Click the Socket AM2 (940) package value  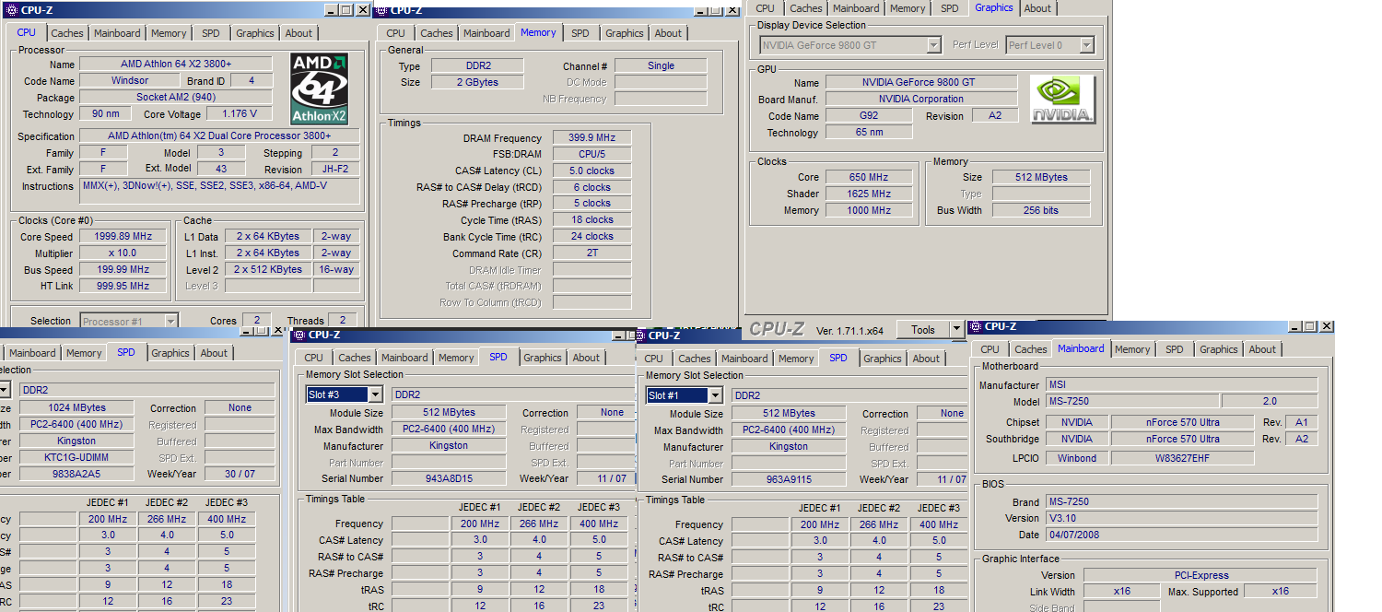(176, 98)
